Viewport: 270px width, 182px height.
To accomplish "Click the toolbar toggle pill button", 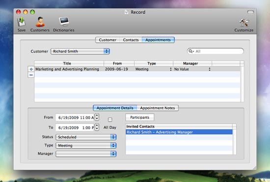I will pos(250,12).
